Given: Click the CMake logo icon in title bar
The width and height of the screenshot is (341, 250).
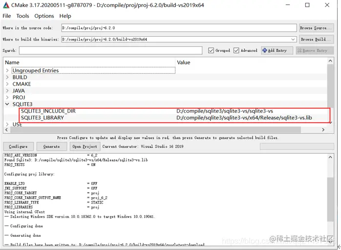Looking at the screenshot, I should coord(6,5).
